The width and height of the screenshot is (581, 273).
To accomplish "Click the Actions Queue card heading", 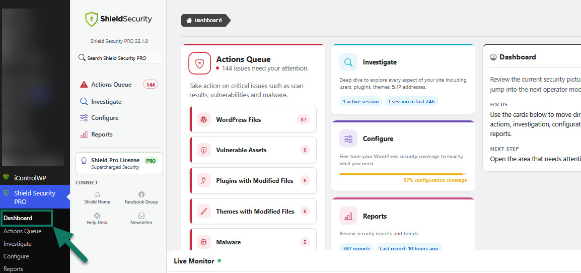I will tap(244, 59).
